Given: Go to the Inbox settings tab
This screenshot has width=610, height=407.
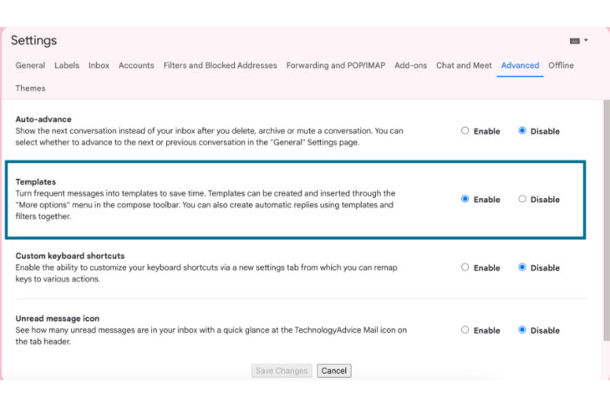Looking at the screenshot, I should (x=99, y=65).
